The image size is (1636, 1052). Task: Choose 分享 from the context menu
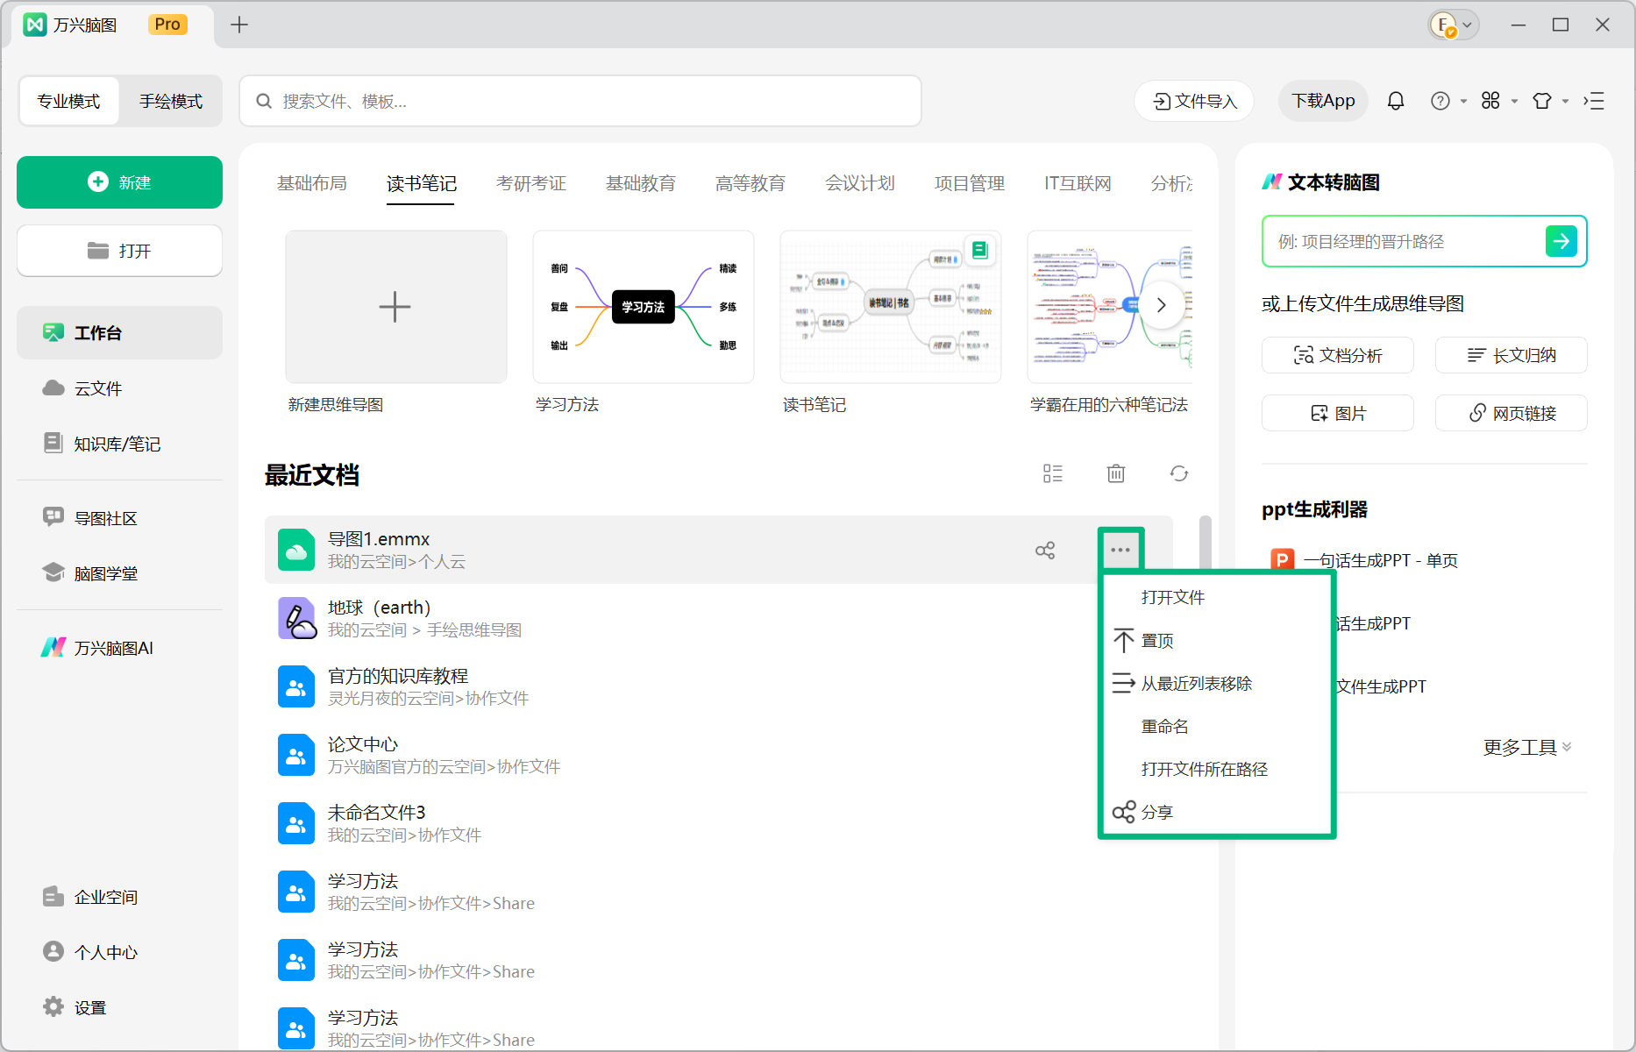(x=1217, y=812)
